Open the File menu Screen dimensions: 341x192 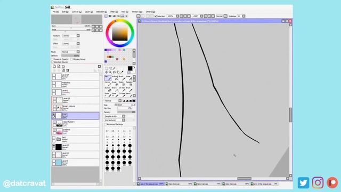click(x=55, y=12)
